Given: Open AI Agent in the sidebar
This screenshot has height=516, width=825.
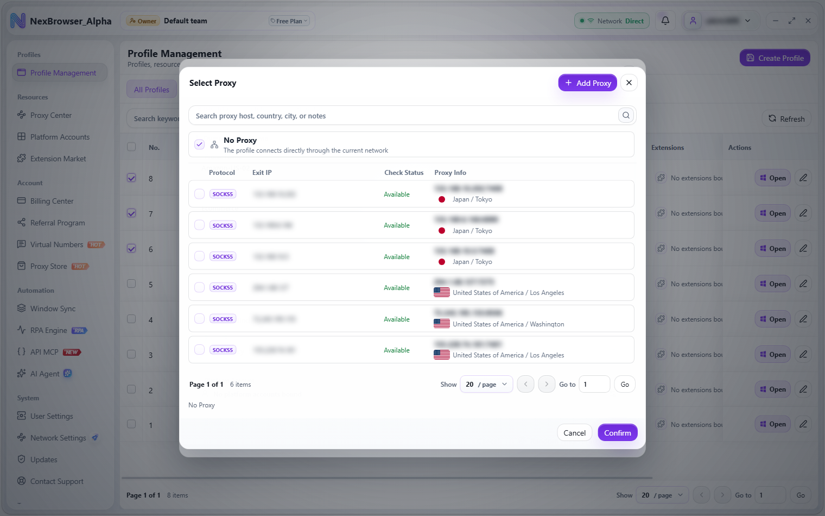Looking at the screenshot, I should pyautogui.click(x=60, y=374).
